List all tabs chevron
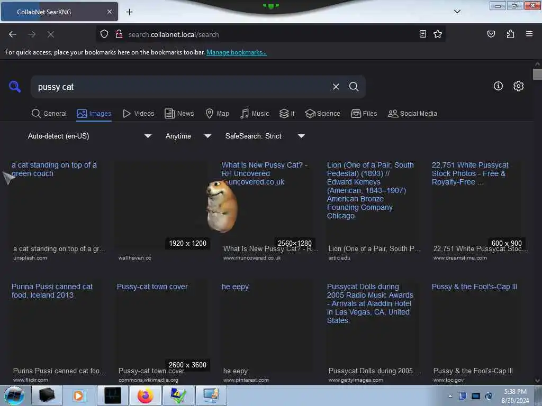The width and height of the screenshot is (542, 406). click(457, 12)
